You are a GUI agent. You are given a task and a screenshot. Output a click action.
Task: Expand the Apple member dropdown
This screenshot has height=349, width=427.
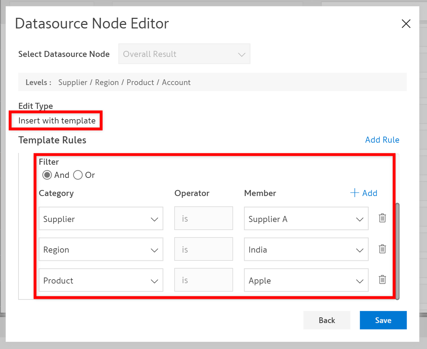point(306,280)
